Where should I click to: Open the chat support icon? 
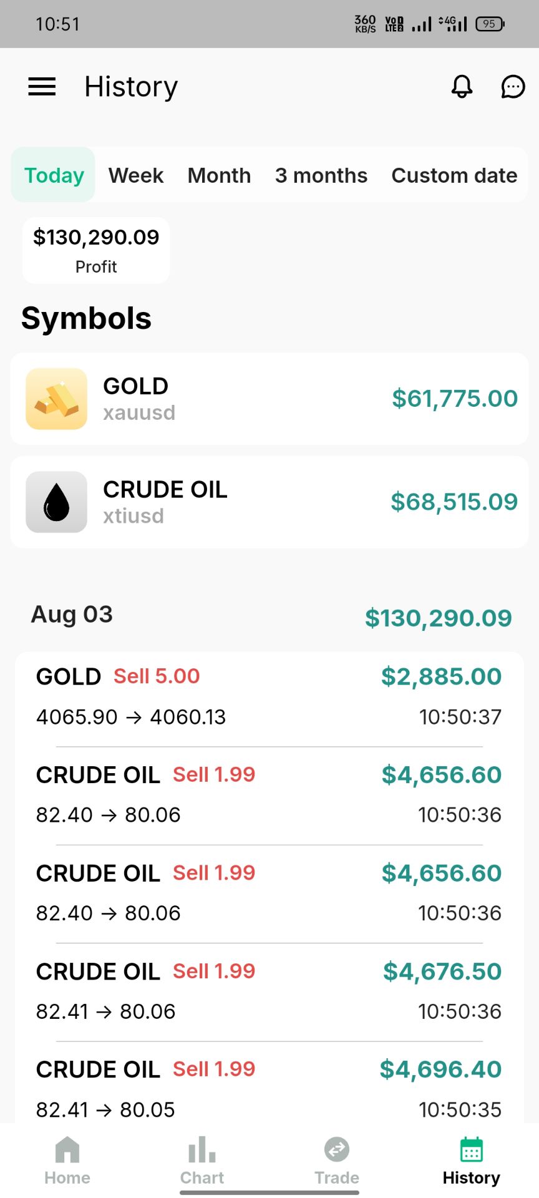click(x=513, y=87)
